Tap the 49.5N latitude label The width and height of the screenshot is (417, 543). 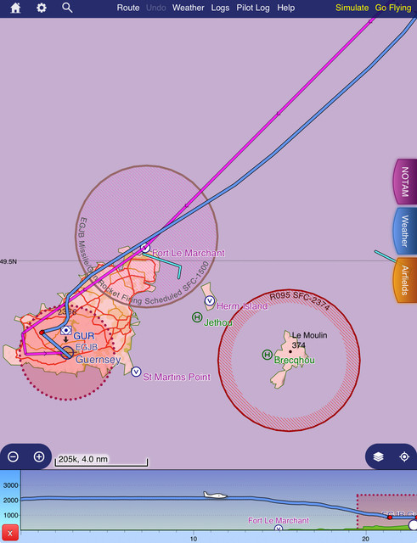pos(8,261)
